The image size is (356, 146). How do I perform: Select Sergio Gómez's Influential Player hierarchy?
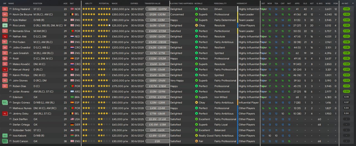(x=249, y=103)
